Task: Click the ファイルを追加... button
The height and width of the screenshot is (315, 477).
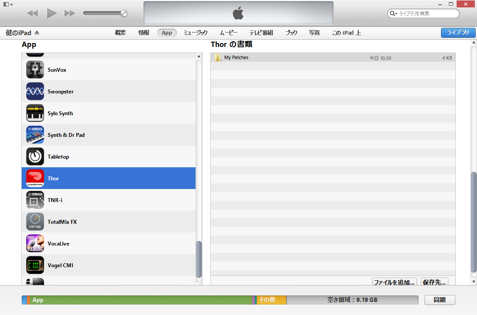Action: (x=394, y=282)
